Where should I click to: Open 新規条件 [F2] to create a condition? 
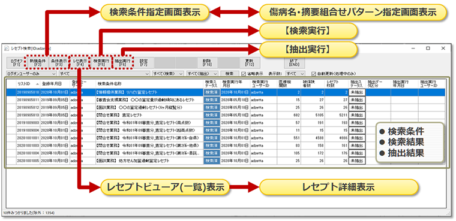pyautogui.click(x=37, y=62)
